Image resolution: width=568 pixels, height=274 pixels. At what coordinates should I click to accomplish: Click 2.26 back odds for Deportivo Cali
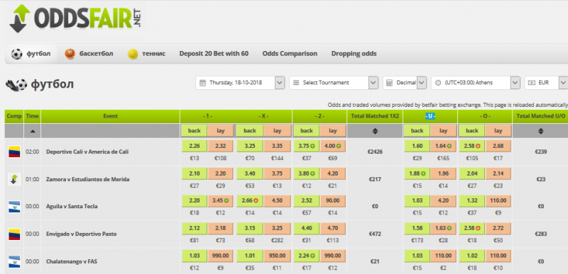point(194,147)
